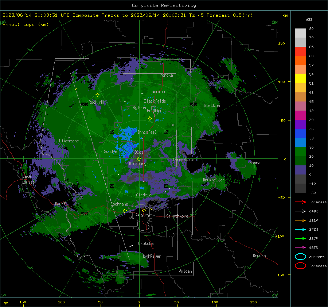
Task: Click the Didsbury city label
Action: tap(137, 164)
